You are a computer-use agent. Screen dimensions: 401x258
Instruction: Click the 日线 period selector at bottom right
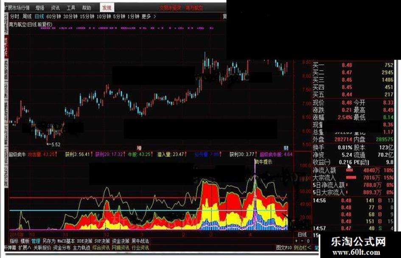click(x=302, y=234)
